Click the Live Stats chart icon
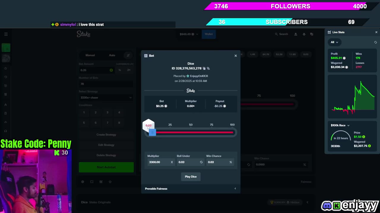 coord(329,32)
